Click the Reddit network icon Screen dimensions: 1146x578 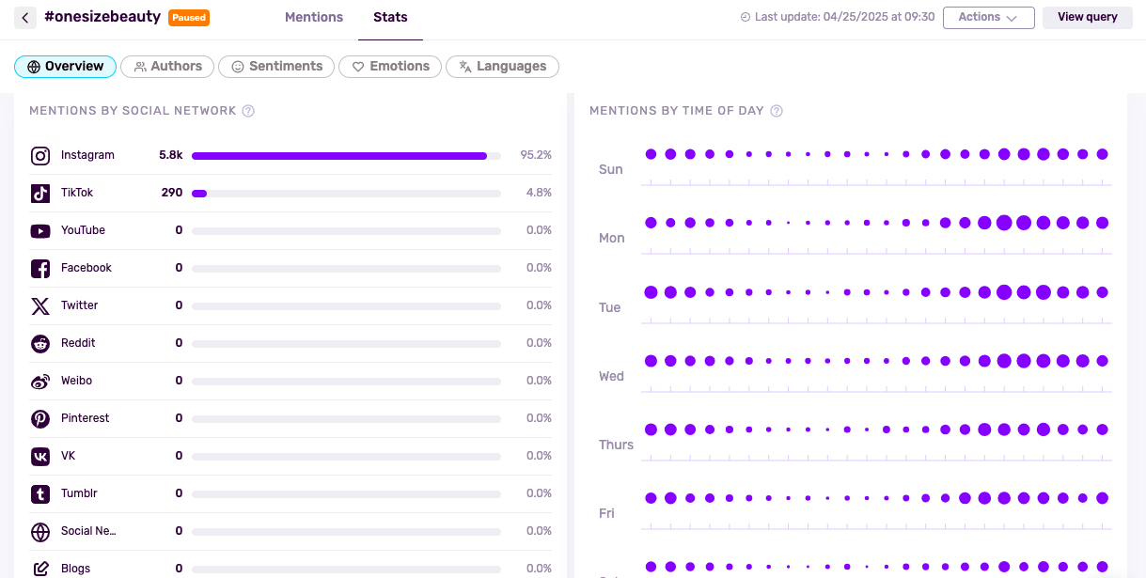(x=40, y=344)
